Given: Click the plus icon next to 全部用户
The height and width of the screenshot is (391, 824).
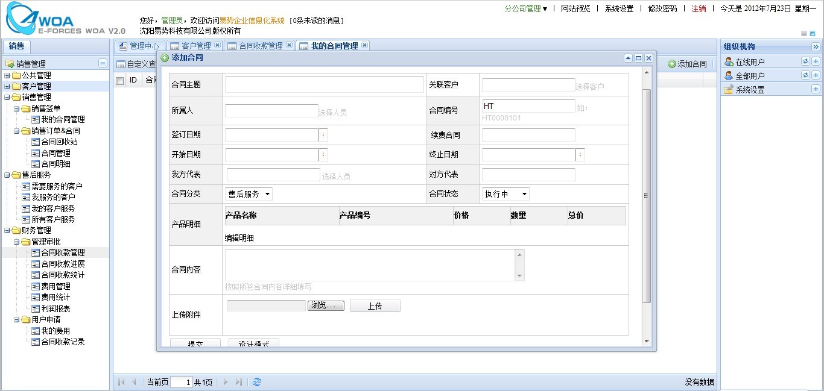Looking at the screenshot, I should pyautogui.click(x=816, y=75).
